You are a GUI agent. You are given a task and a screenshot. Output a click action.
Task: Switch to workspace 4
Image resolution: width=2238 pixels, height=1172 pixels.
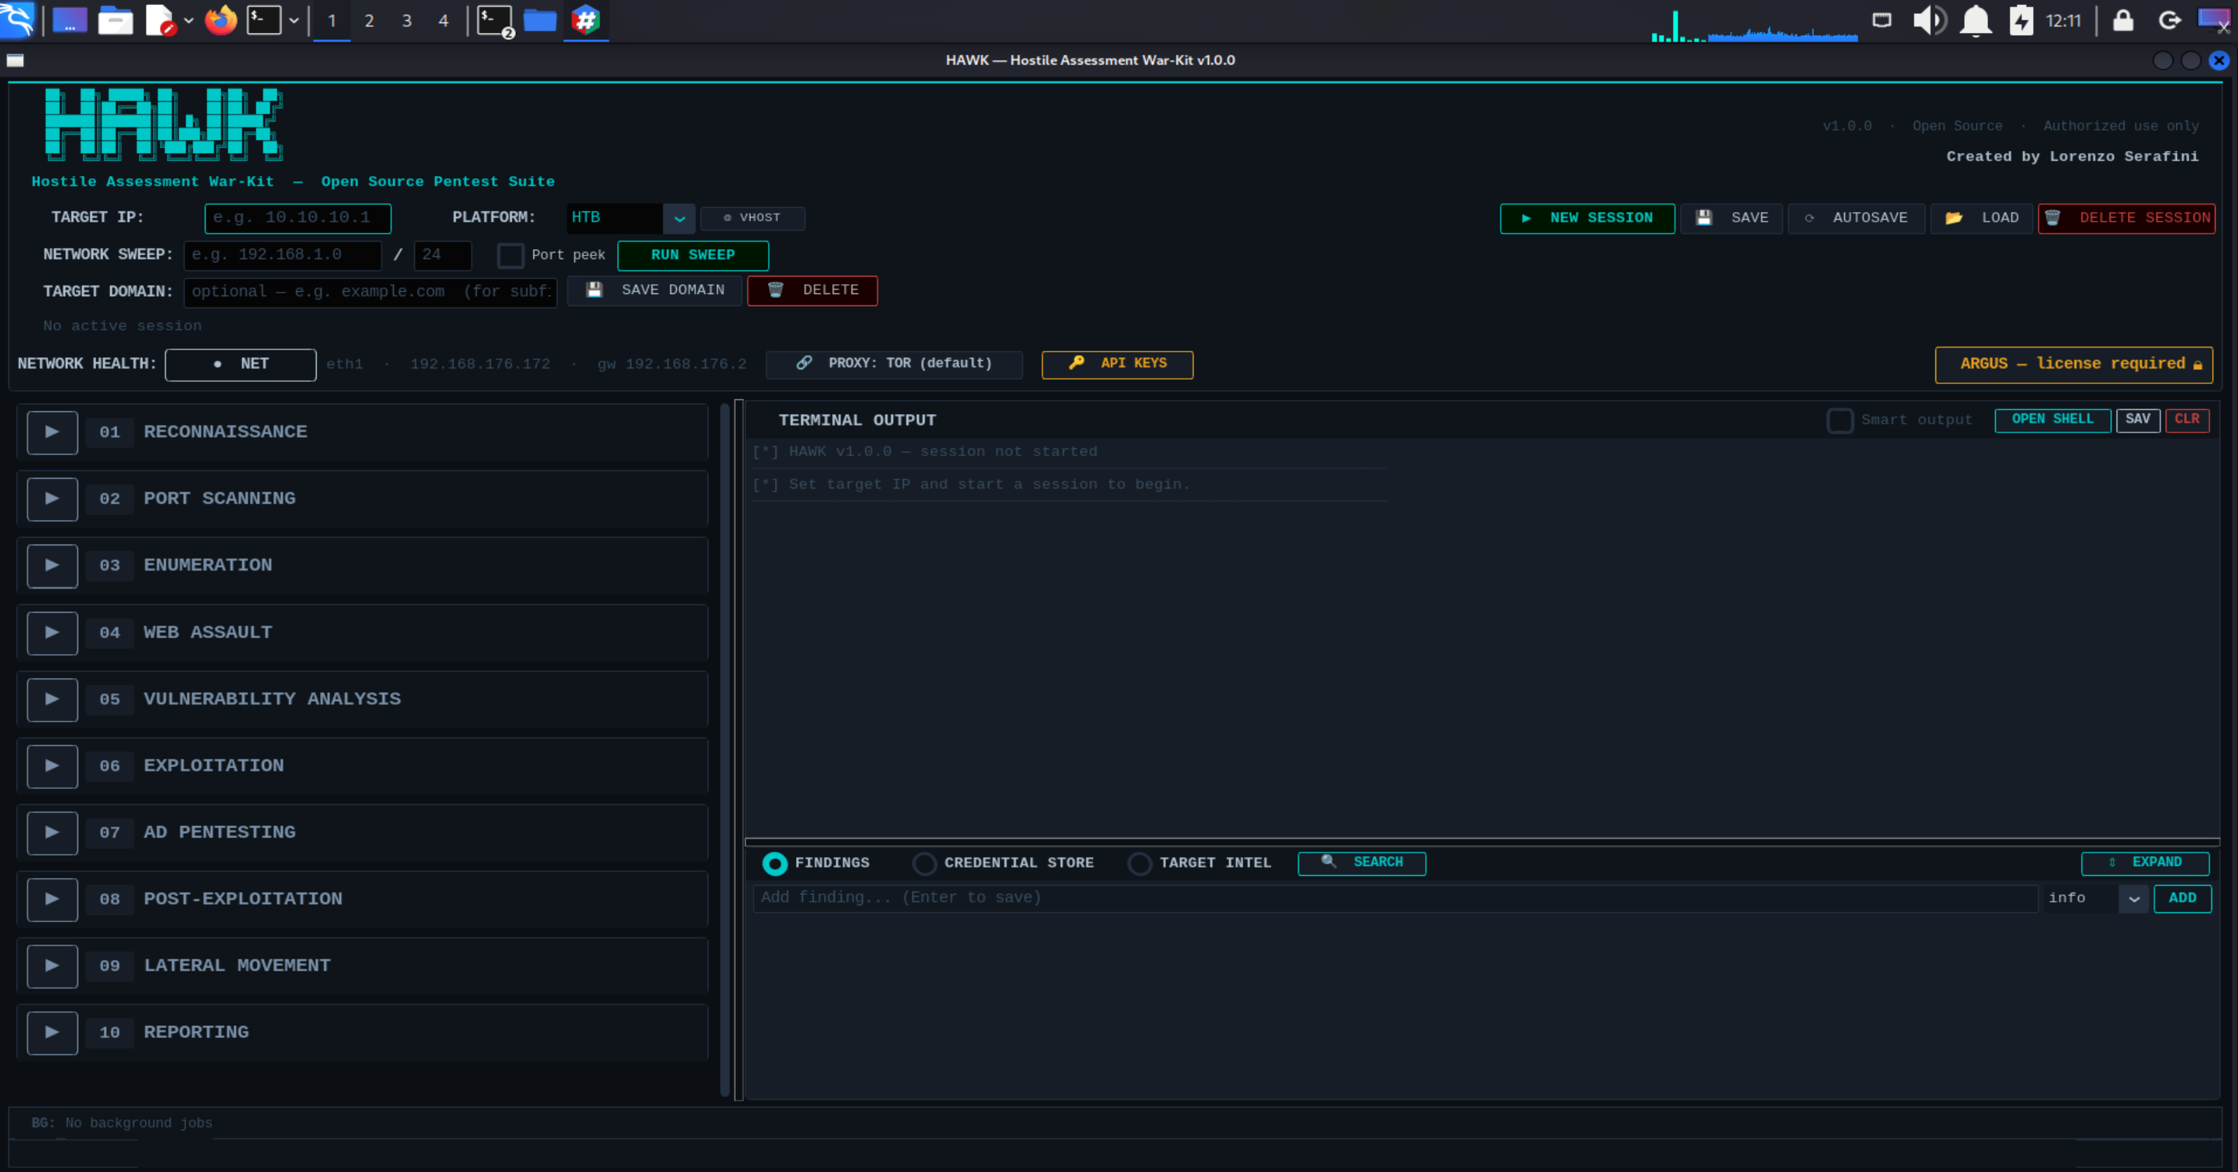[x=444, y=20]
